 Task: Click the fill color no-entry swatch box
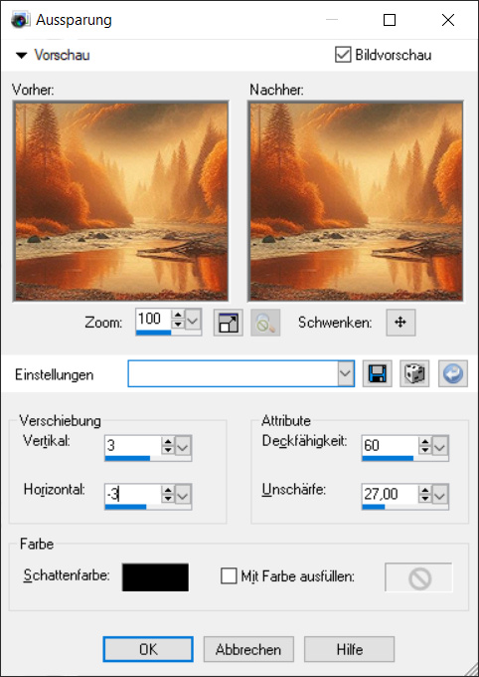tap(418, 577)
